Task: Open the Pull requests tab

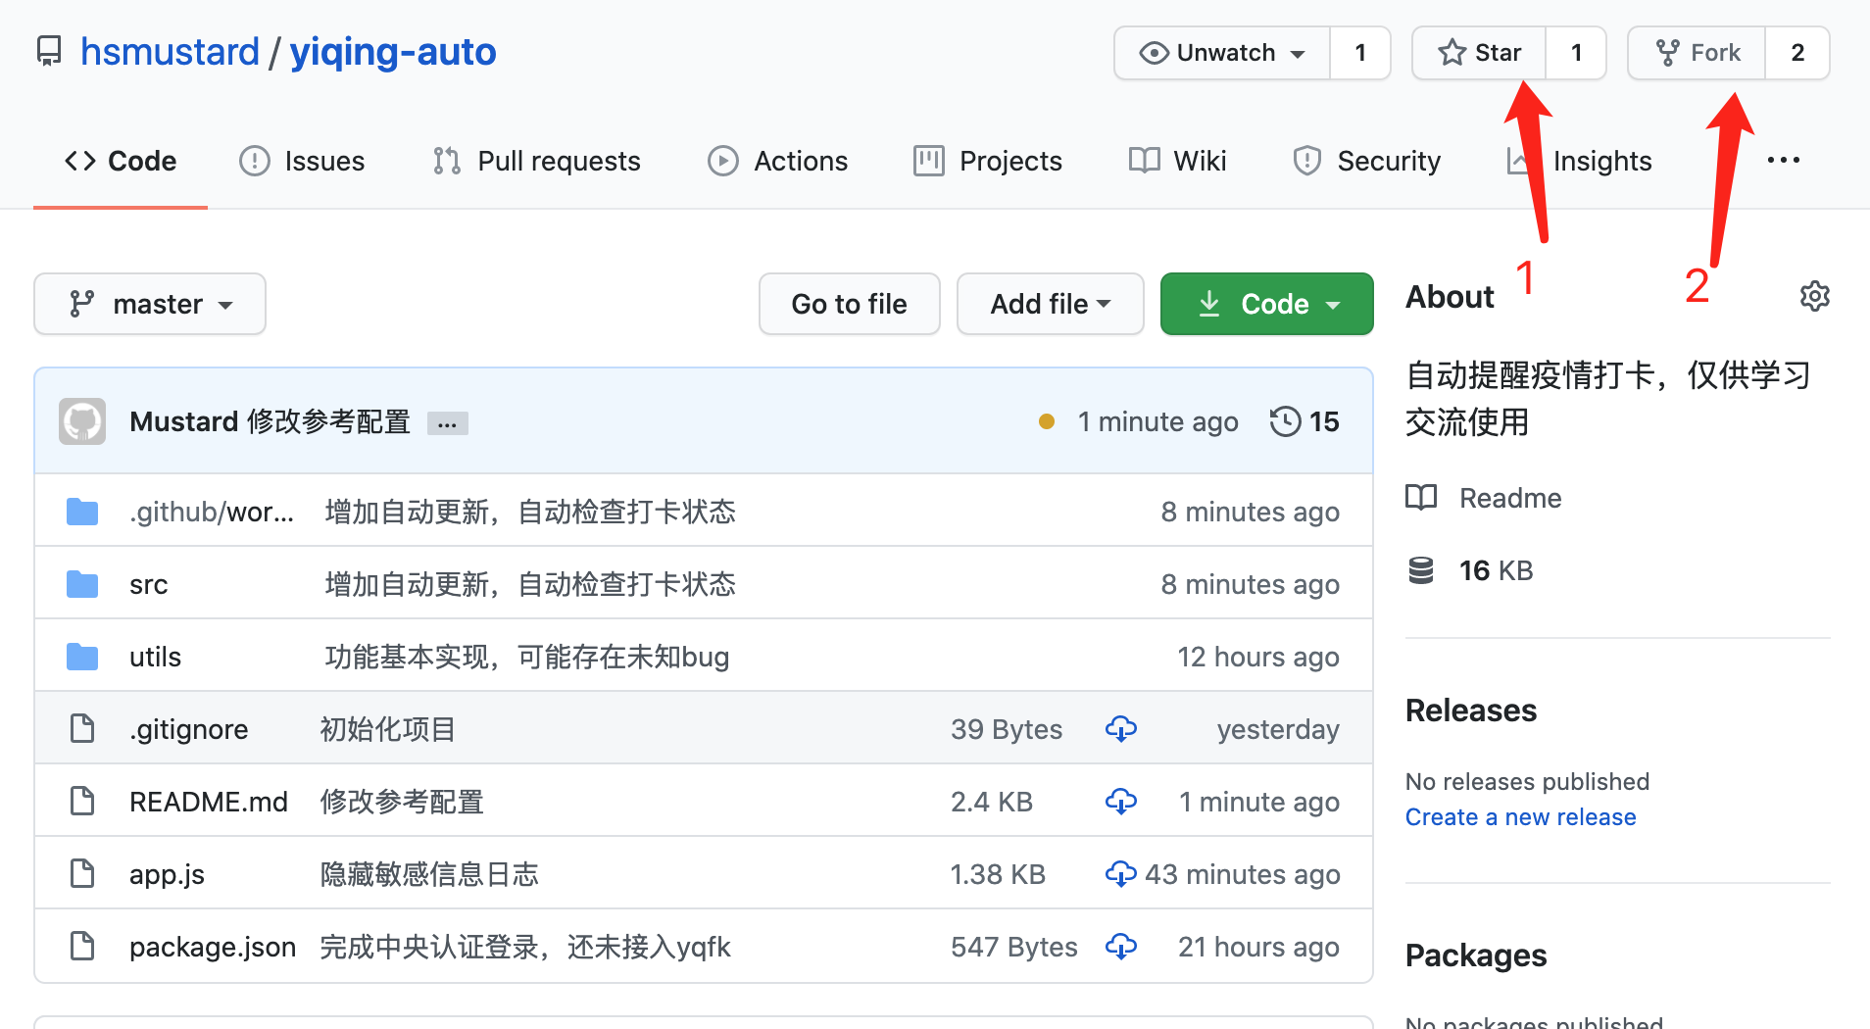Action: coord(537,161)
